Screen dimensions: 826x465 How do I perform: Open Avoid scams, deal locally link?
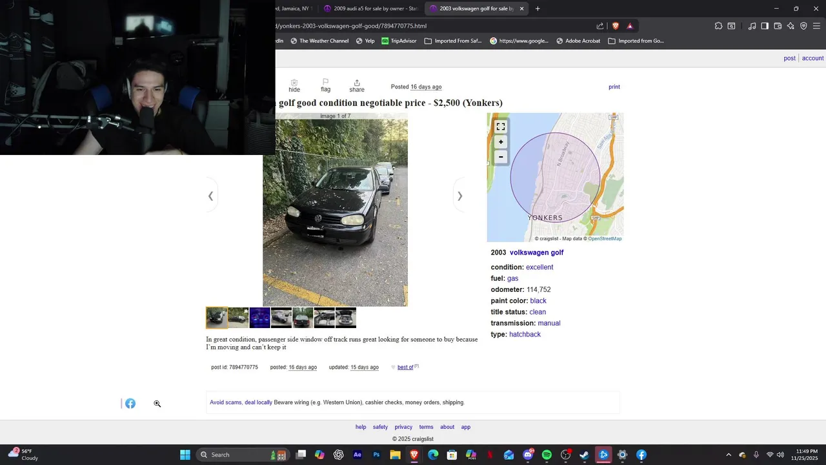click(241, 402)
